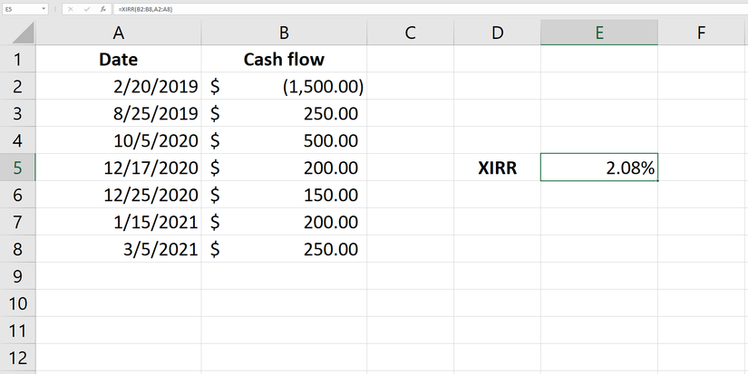This screenshot has height=374, width=748.
Task: Select the 3/5/2021 date cell
Action: (118, 249)
